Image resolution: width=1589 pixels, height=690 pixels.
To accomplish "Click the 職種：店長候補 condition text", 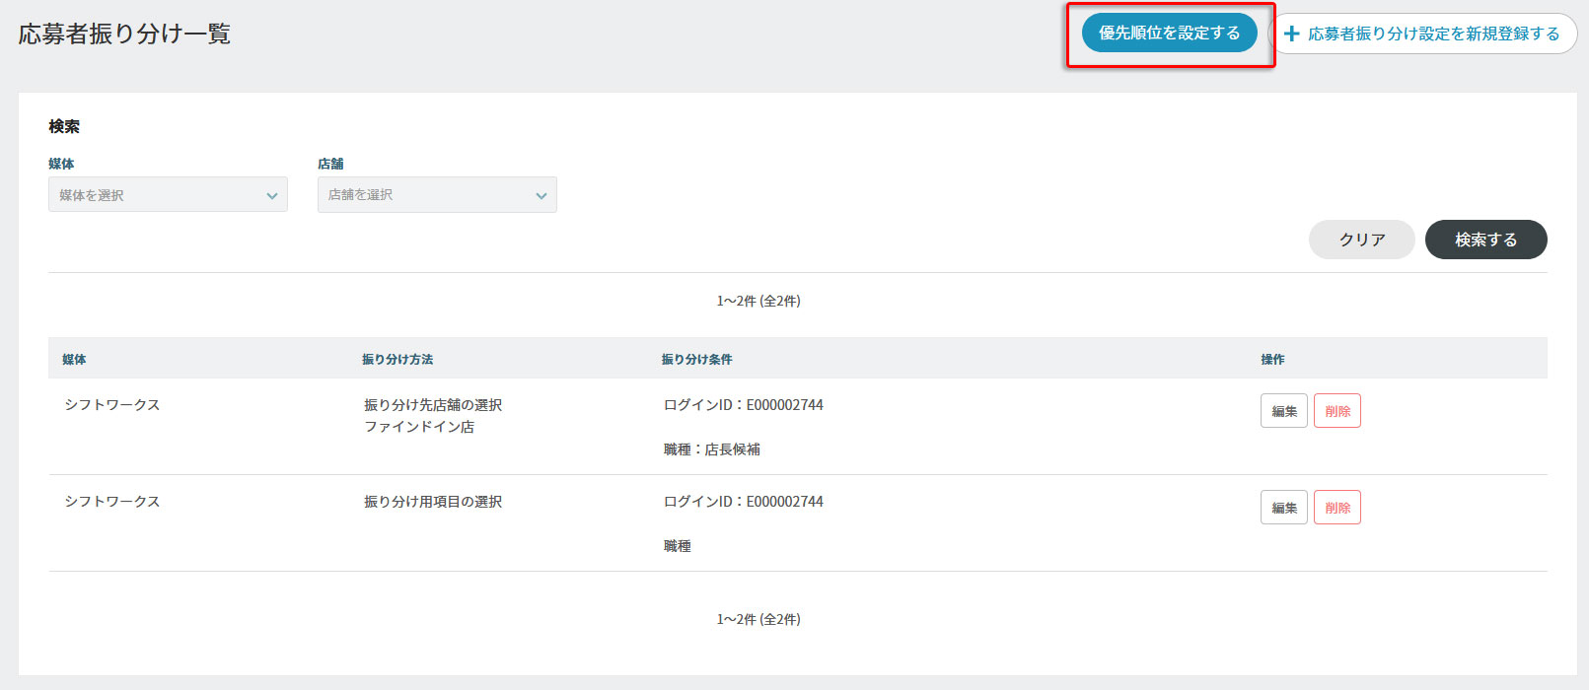I will 711,449.
